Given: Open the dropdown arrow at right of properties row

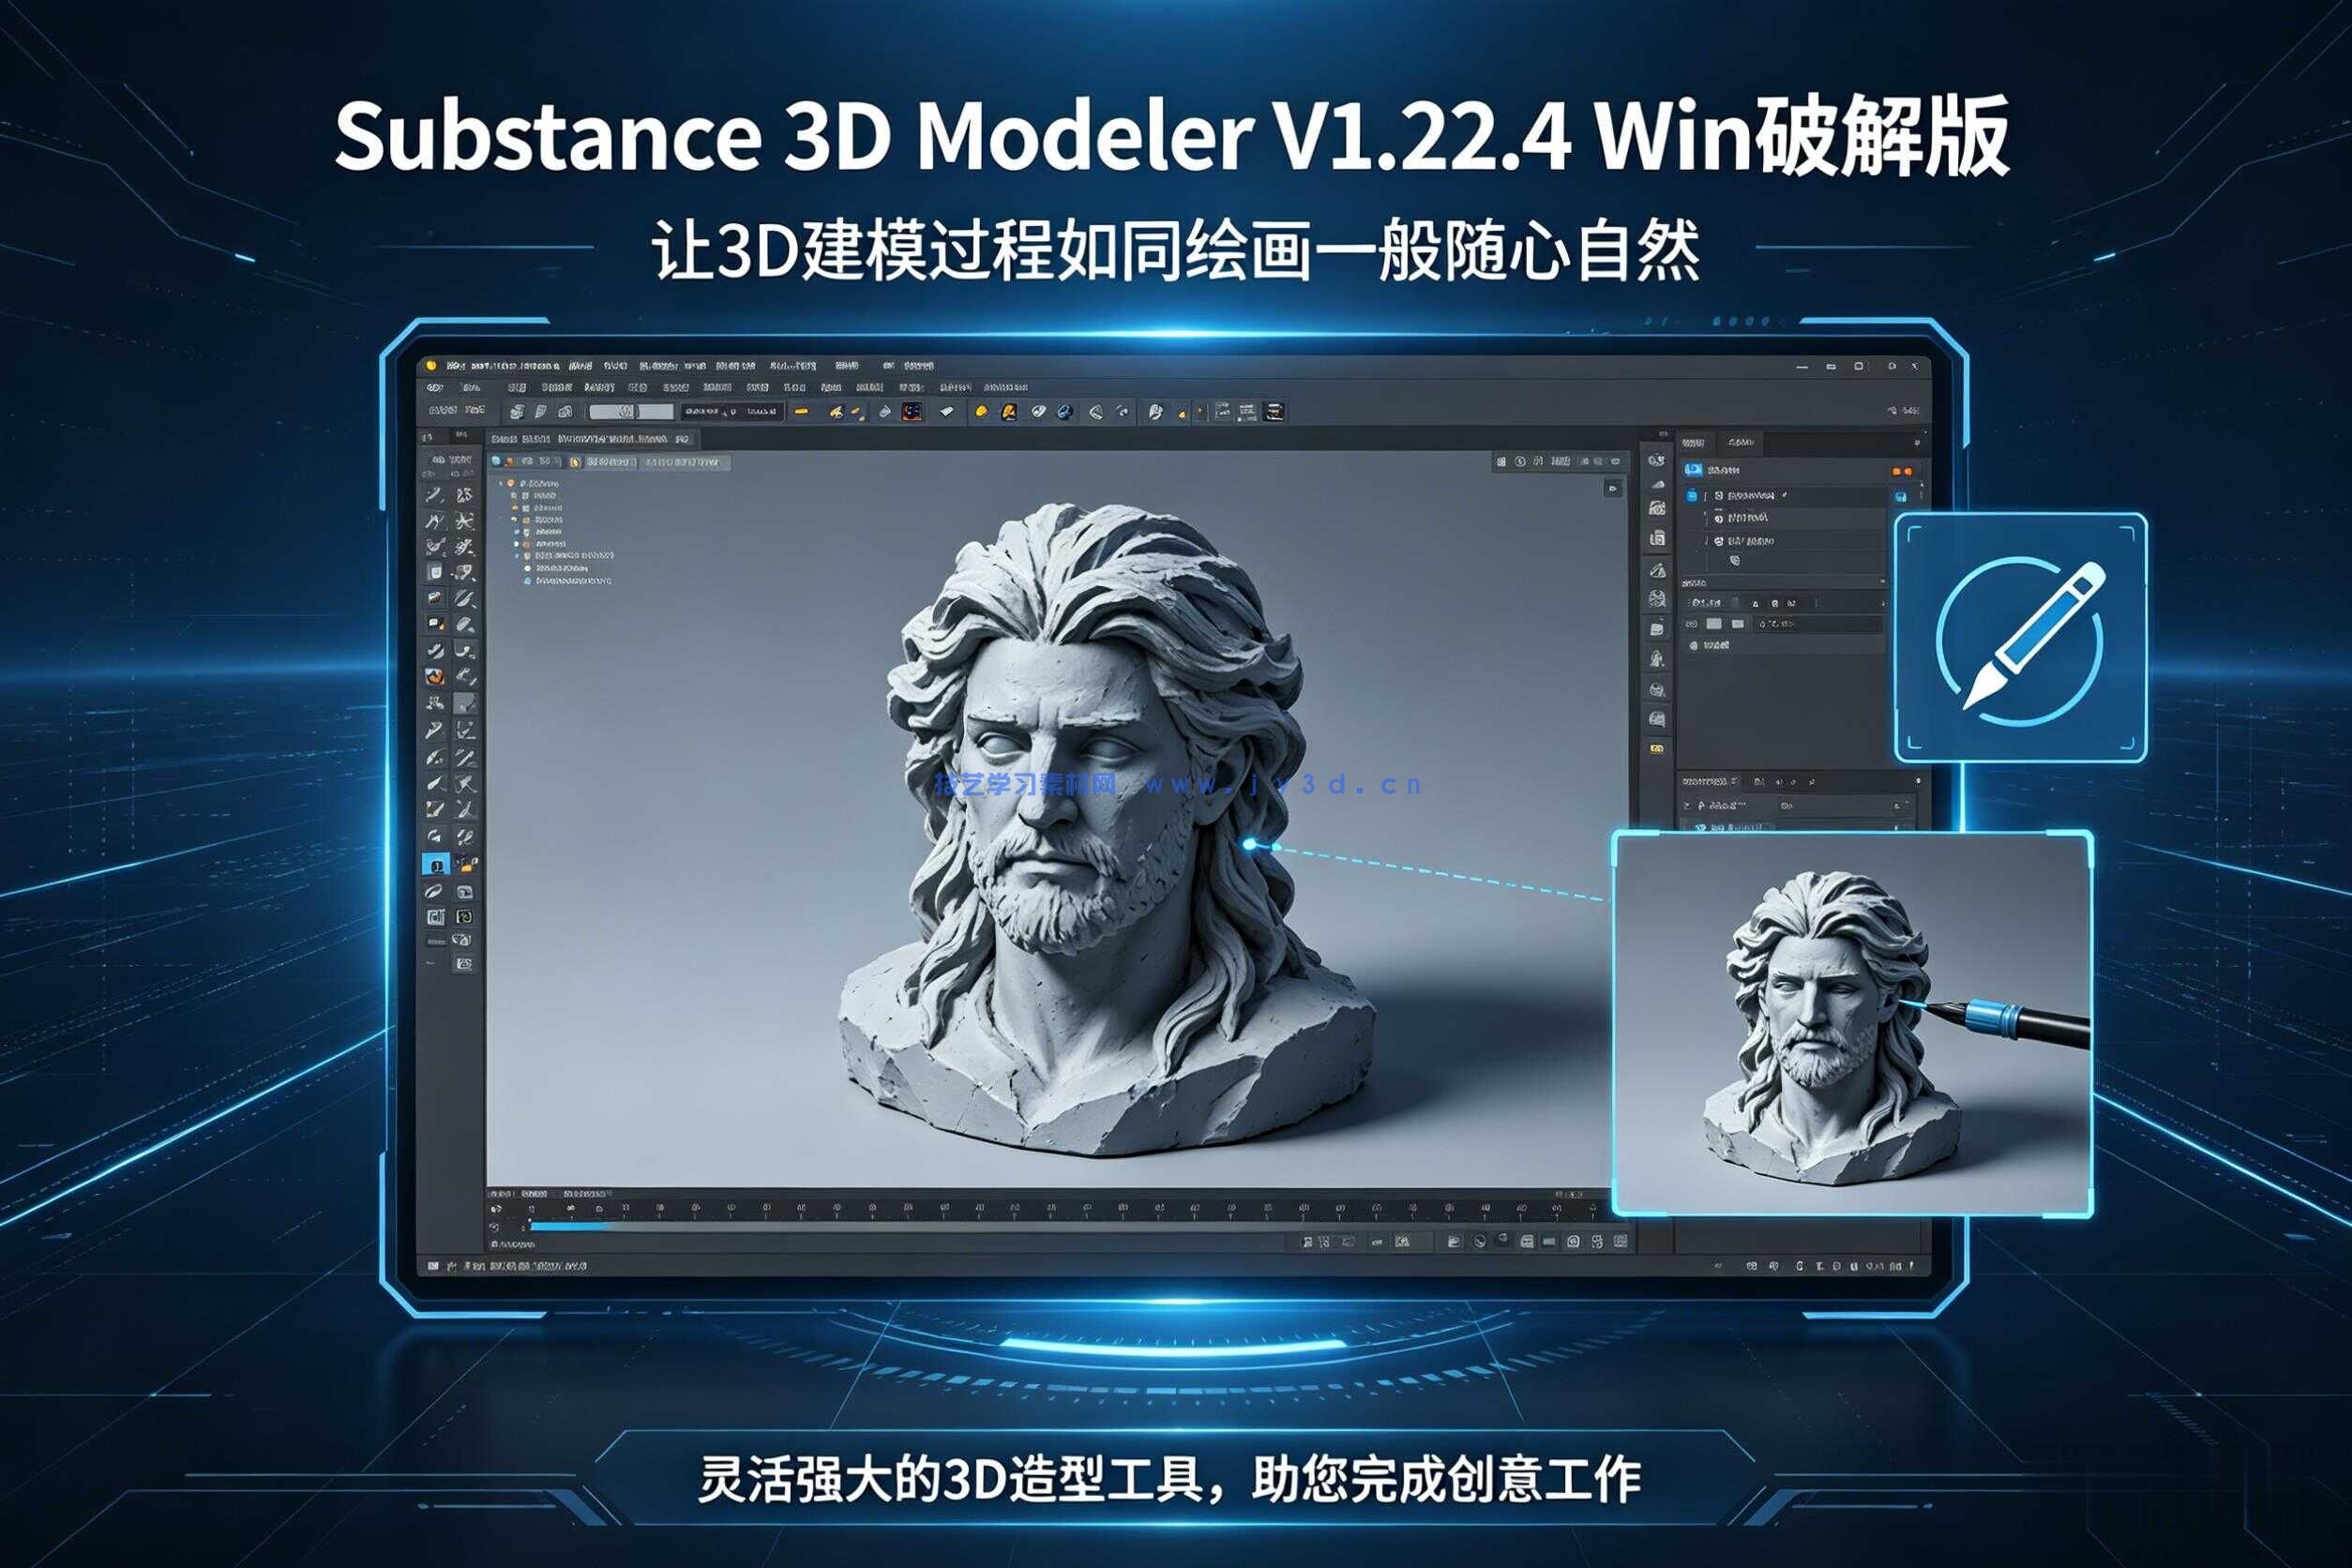Looking at the screenshot, I should [1883, 603].
